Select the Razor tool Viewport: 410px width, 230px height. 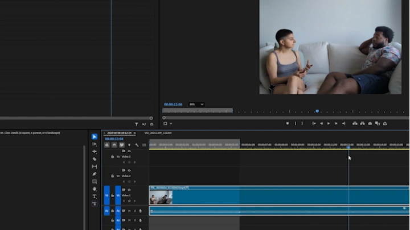[95, 159]
